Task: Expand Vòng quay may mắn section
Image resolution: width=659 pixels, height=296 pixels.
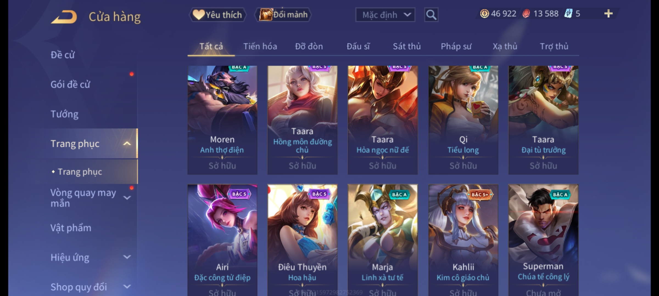Action: (127, 198)
